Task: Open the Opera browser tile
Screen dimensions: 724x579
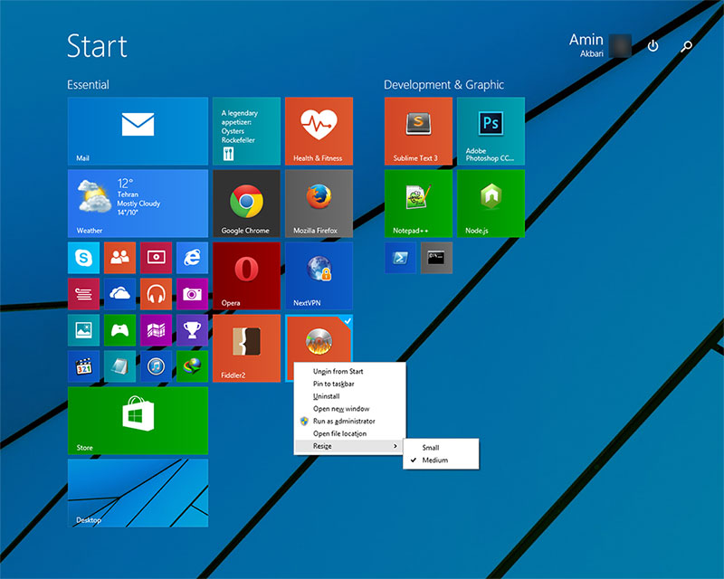Action: [x=246, y=276]
